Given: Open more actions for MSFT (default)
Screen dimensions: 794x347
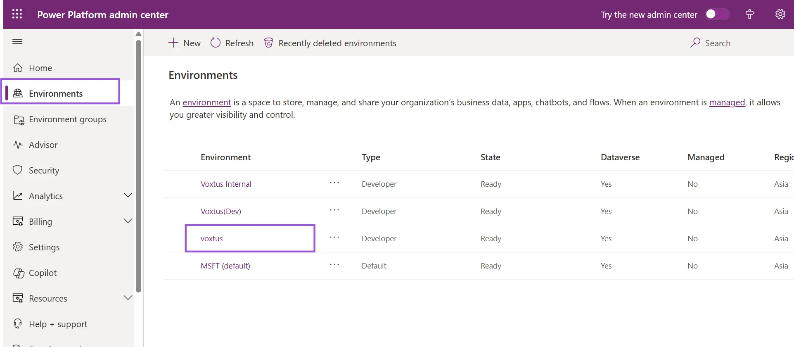Looking at the screenshot, I should point(334,265).
